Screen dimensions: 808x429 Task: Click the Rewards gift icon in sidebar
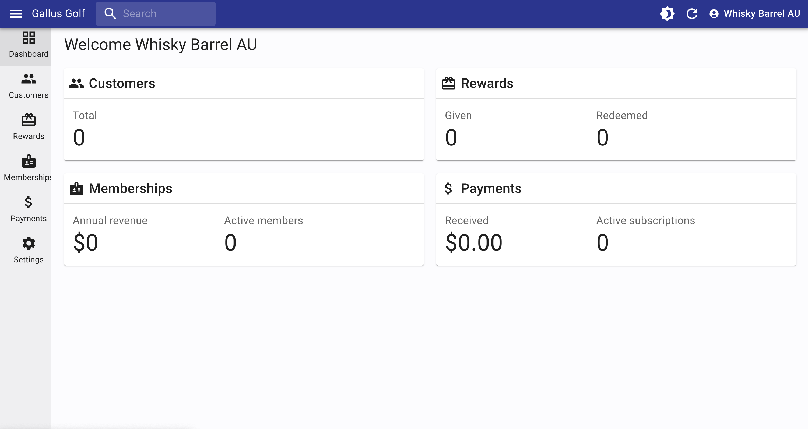[x=29, y=120]
